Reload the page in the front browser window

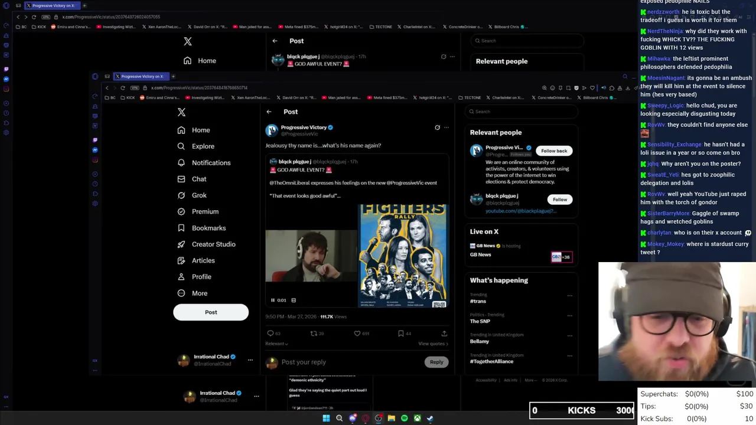[x=122, y=88]
